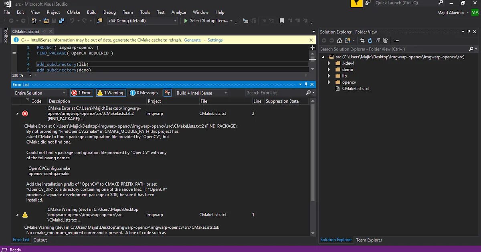
Task: Click Home icon in Solution Explorer
Action: coord(340,40)
